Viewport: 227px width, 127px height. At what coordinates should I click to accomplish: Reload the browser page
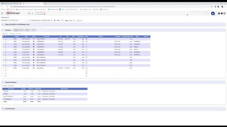[x=7, y=7]
